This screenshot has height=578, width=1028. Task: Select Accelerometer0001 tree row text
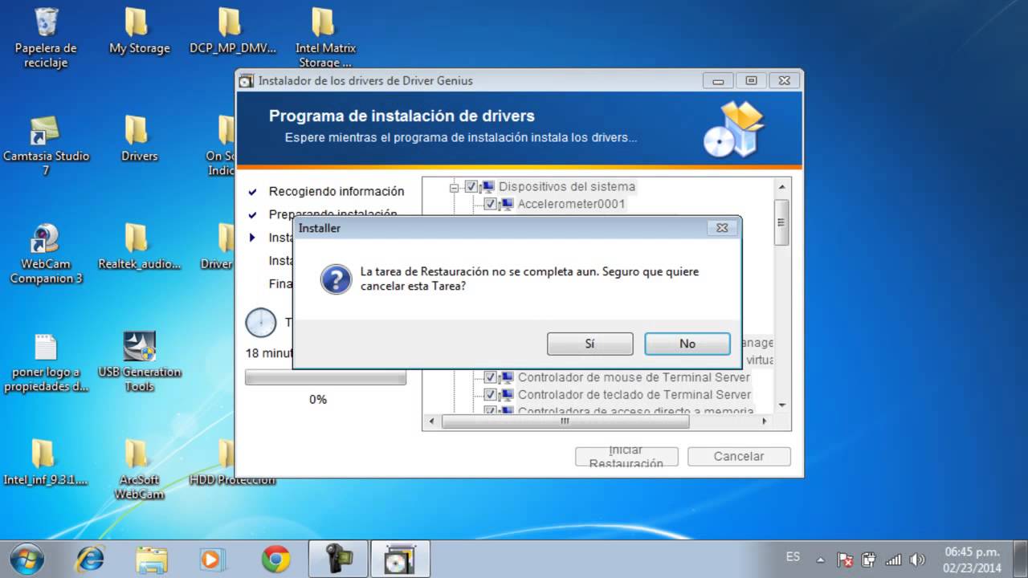571,204
